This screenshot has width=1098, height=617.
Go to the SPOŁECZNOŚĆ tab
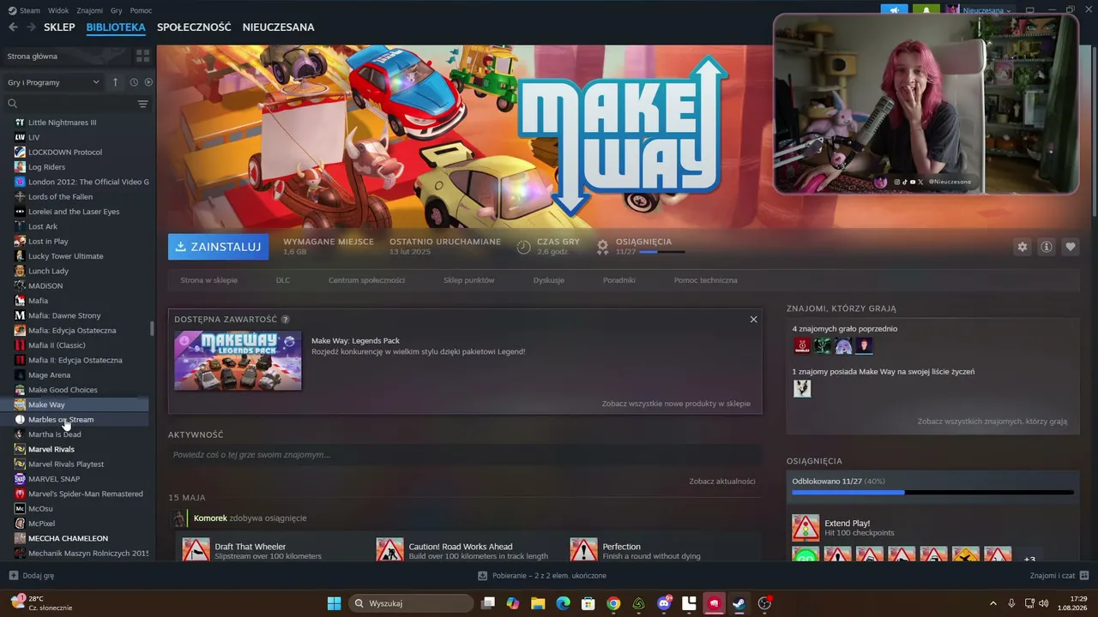(194, 27)
